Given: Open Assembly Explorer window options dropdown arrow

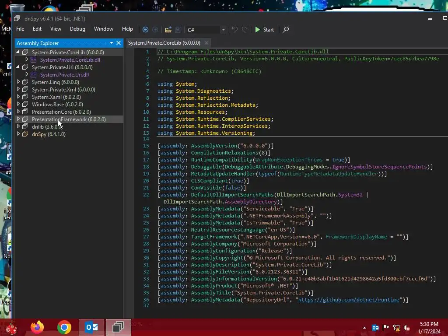Looking at the screenshot, I should point(112,43).
